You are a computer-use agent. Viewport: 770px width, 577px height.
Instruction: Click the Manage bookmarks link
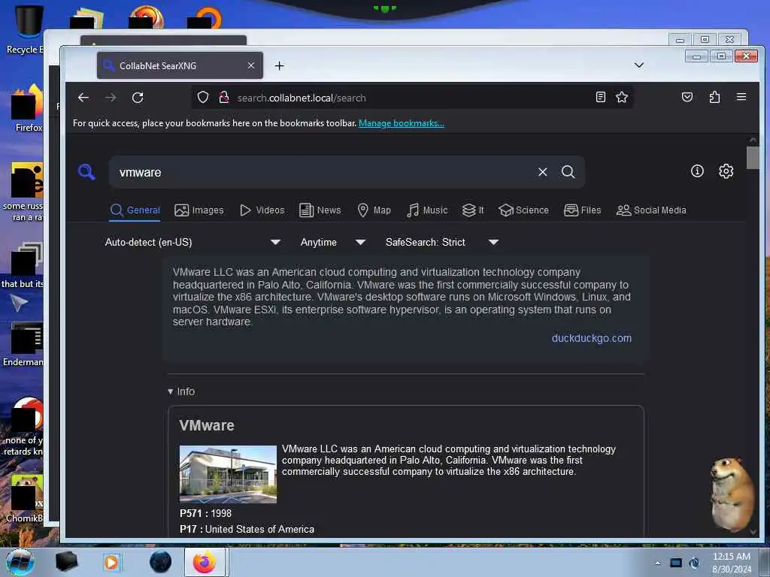[402, 123]
